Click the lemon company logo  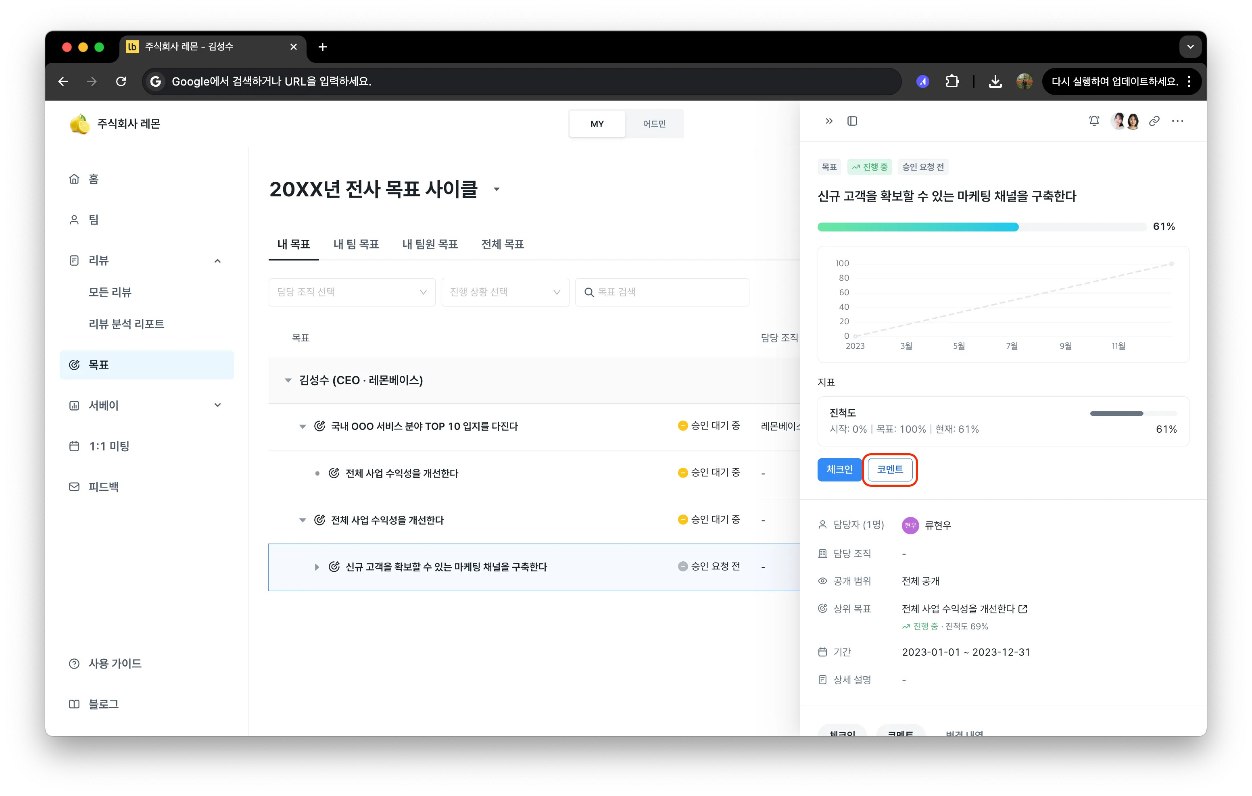(79, 124)
